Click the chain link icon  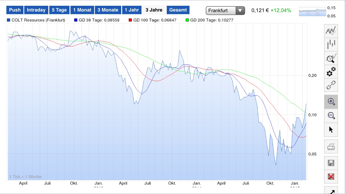point(331,85)
